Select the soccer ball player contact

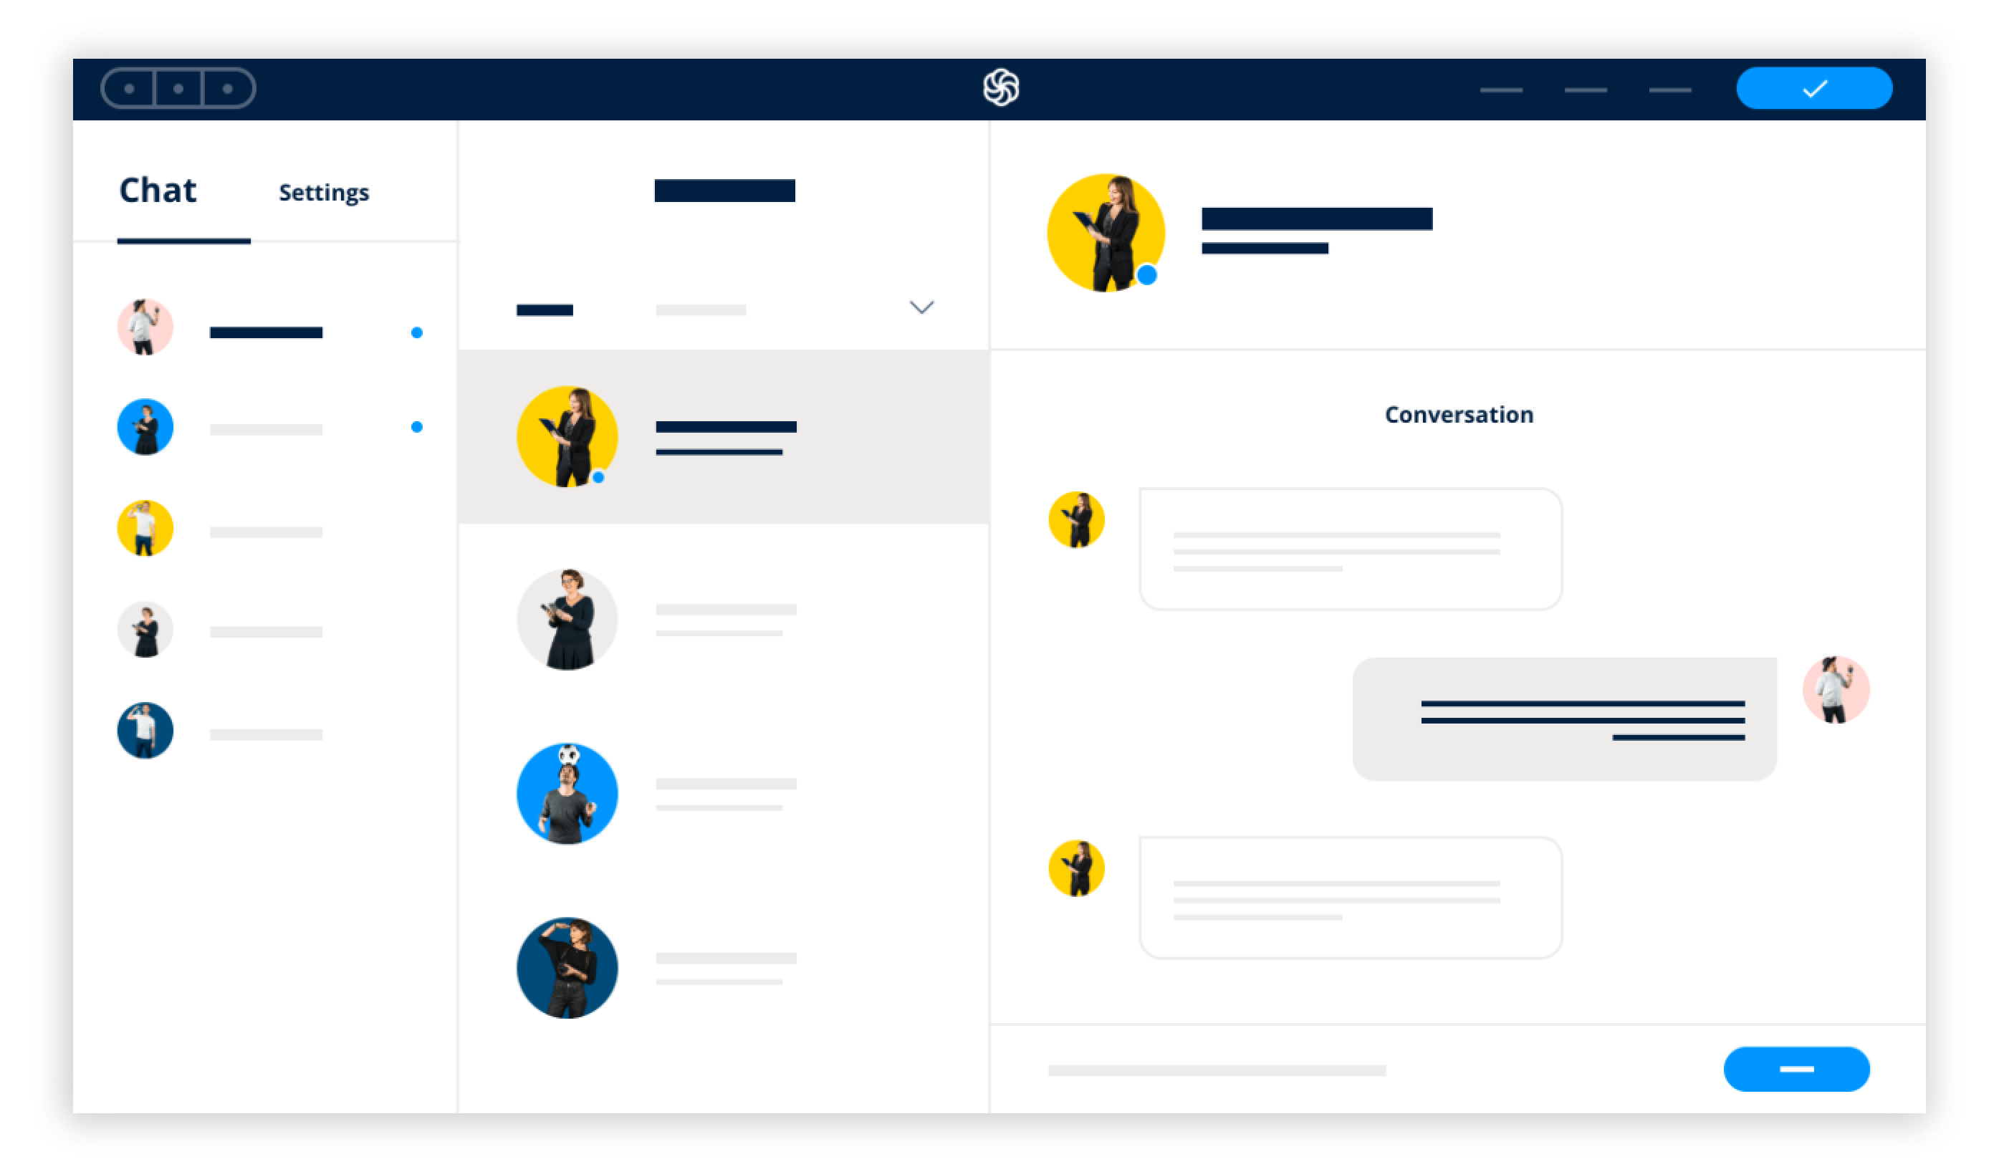(x=564, y=791)
